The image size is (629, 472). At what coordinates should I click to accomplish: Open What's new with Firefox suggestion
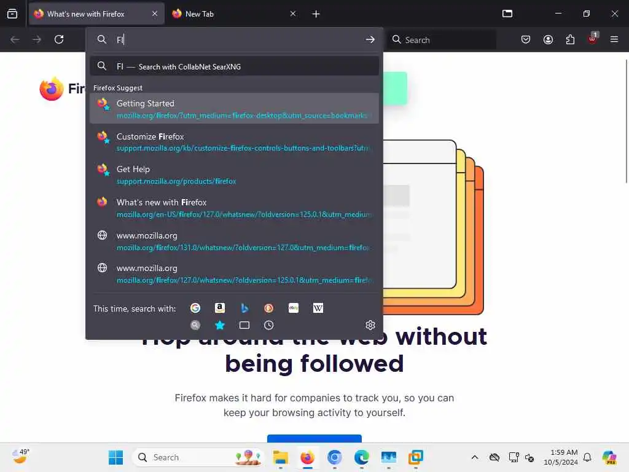[234, 208]
